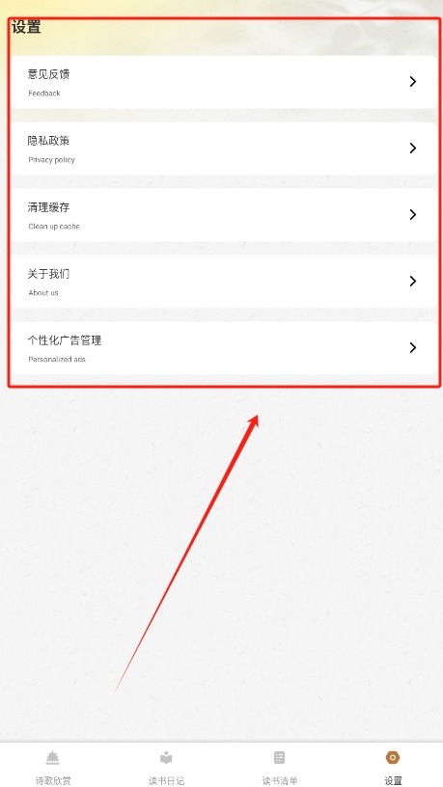Click the Feedback English subtitle text
443x787 pixels.
tap(44, 94)
